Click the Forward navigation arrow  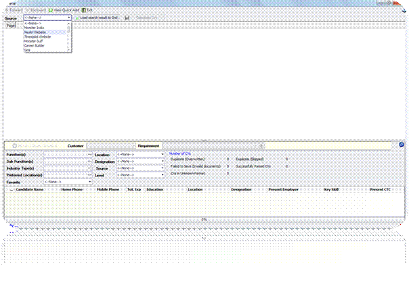tap(7, 10)
